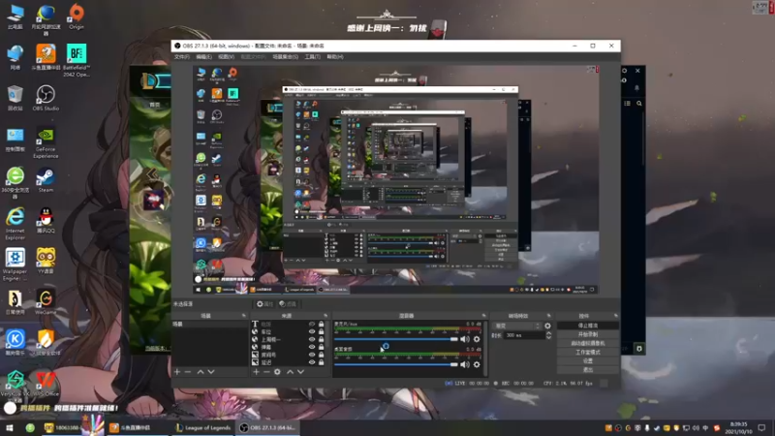Mute the microphone/Aux speaker icon
The width and height of the screenshot is (775, 436).
(465, 339)
